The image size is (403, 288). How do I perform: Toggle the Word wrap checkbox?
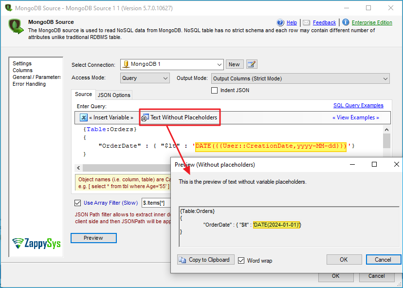pos(241,260)
